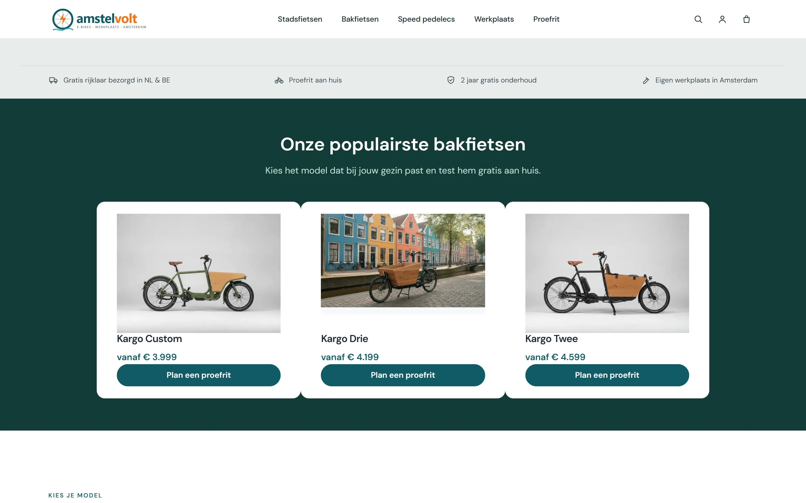Viewport: 806px width, 503px height.
Task: Click the wrench icon beside Eigen werkplaats
Action: coord(646,80)
